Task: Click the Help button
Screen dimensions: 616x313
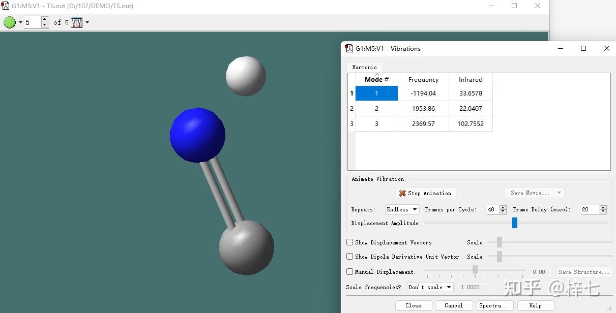Action: pyautogui.click(x=535, y=305)
